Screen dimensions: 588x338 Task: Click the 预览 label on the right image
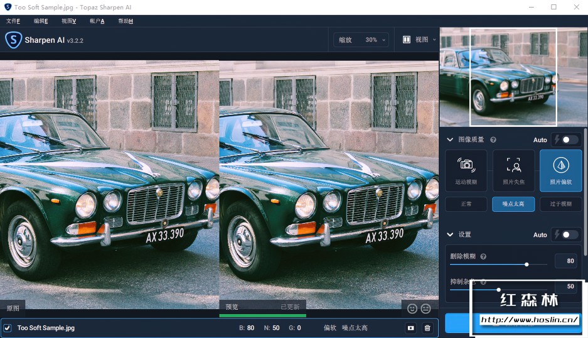[x=232, y=307]
